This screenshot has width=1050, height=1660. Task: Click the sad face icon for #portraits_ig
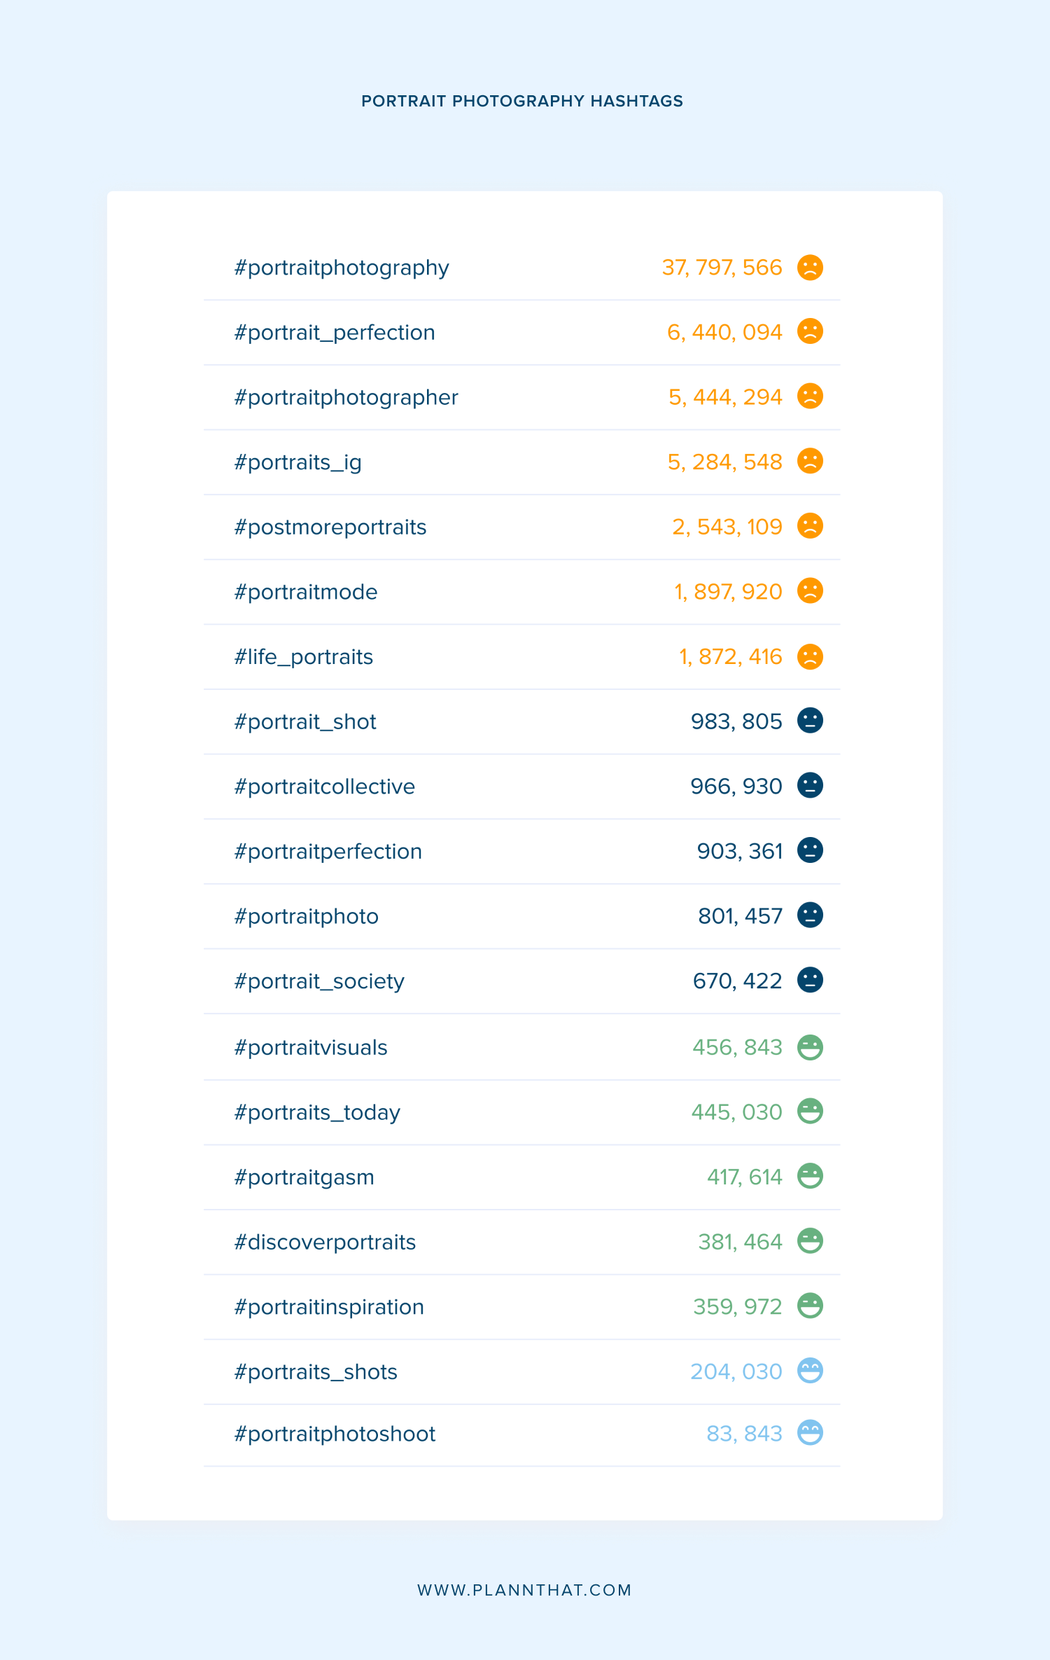[810, 461]
